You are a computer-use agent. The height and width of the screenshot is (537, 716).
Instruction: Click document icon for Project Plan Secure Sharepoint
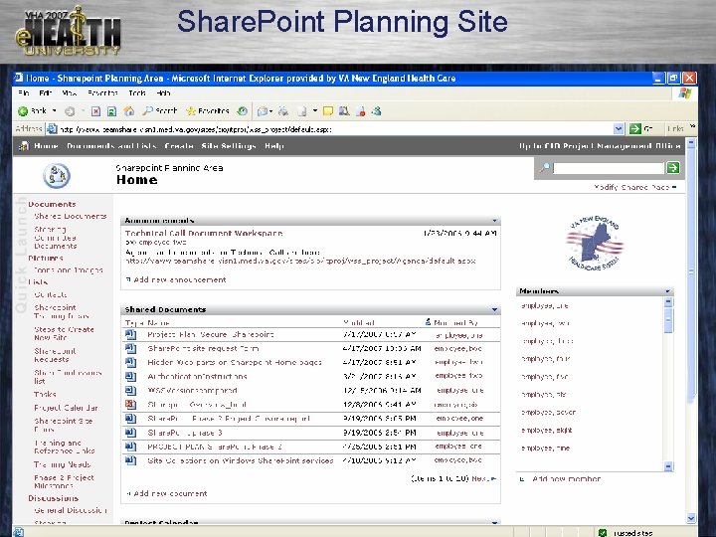click(130, 335)
